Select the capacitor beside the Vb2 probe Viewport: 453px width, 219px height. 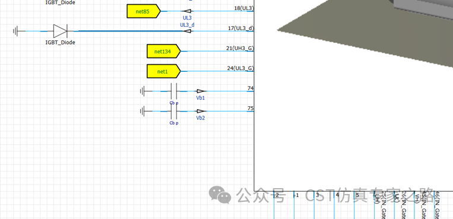click(173, 111)
